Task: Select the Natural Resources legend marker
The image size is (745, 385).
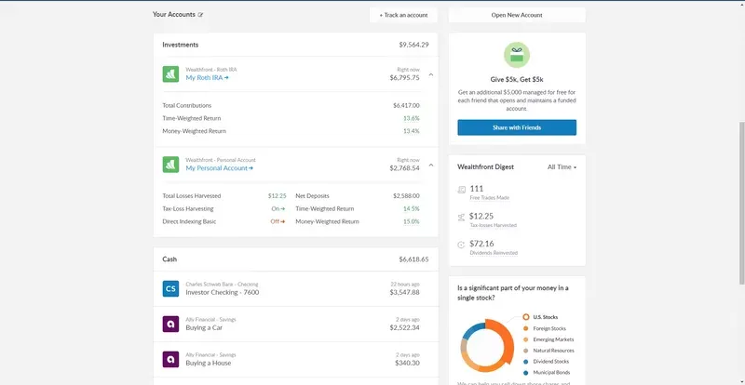Action: click(x=525, y=351)
